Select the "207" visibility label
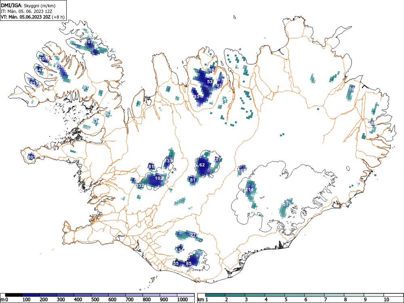The image size is (404, 303). tap(218, 160)
